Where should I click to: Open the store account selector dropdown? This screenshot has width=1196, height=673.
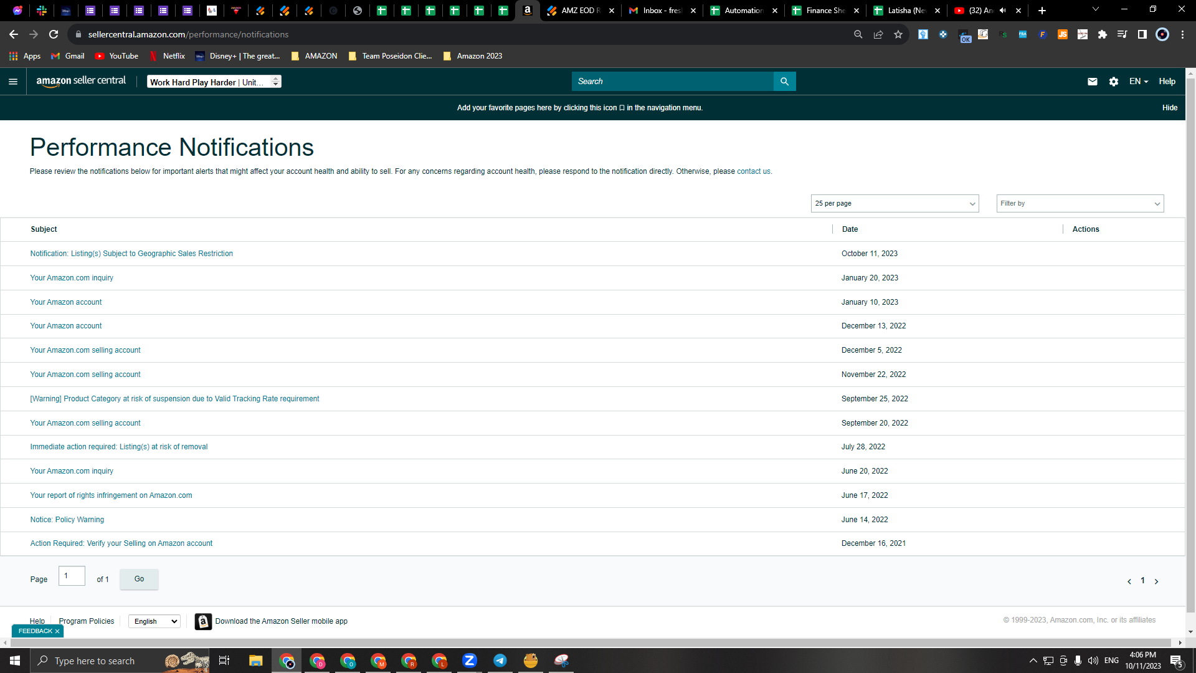[214, 82]
